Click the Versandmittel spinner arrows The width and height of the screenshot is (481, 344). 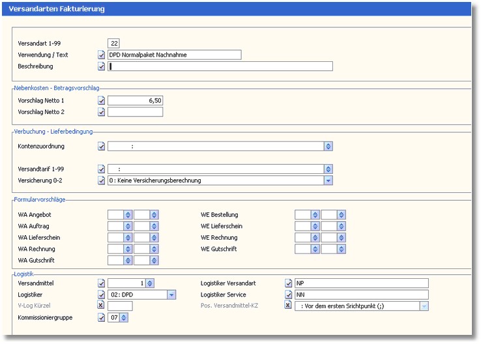150,283
